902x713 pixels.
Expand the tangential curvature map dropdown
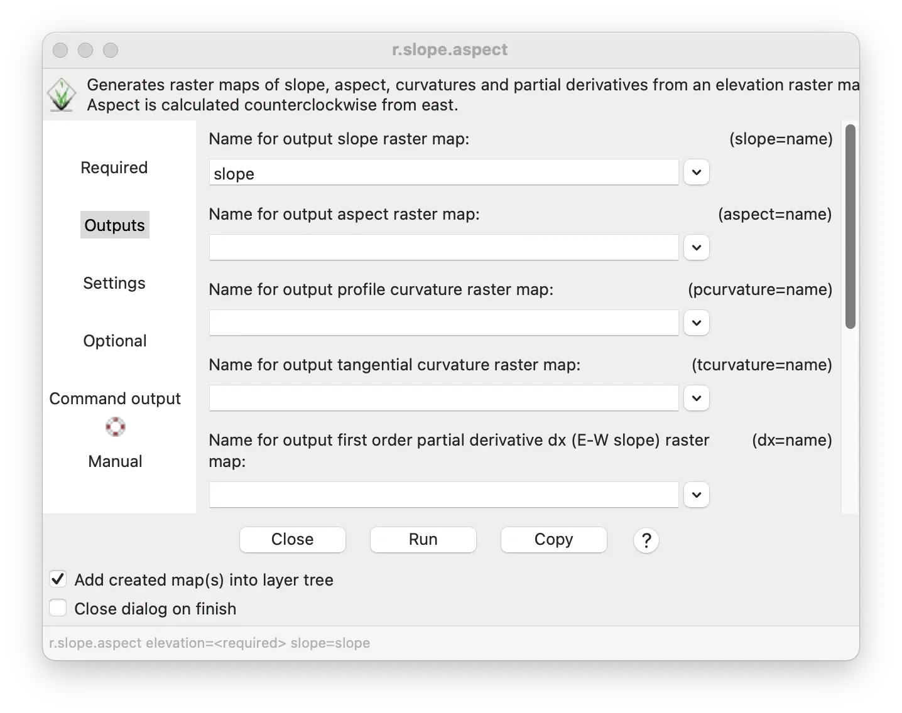[x=696, y=399]
